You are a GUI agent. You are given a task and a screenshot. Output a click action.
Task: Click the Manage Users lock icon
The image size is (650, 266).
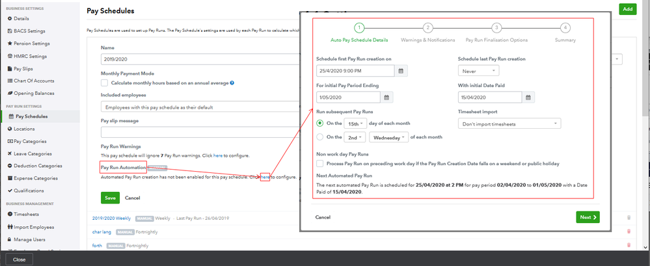tap(10, 239)
